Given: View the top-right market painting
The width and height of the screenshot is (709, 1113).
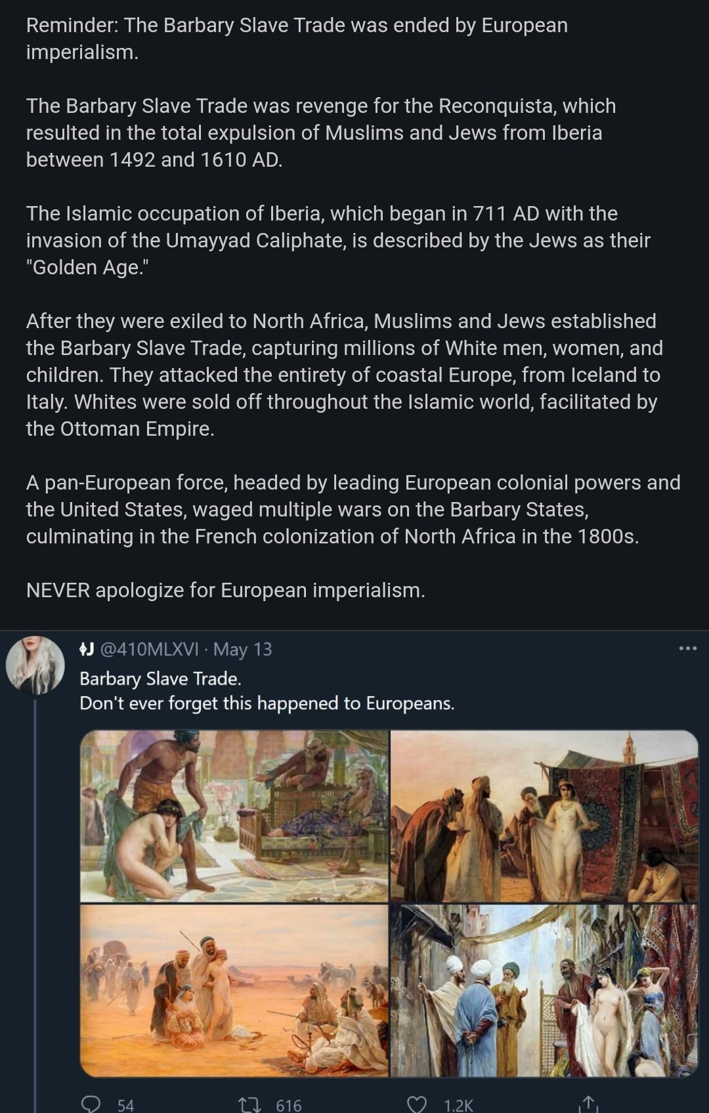Looking at the screenshot, I should tap(544, 816).
